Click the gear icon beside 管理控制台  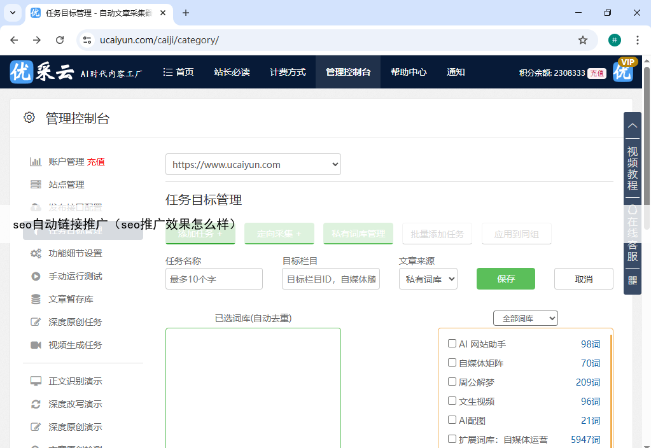click(29, 118)
